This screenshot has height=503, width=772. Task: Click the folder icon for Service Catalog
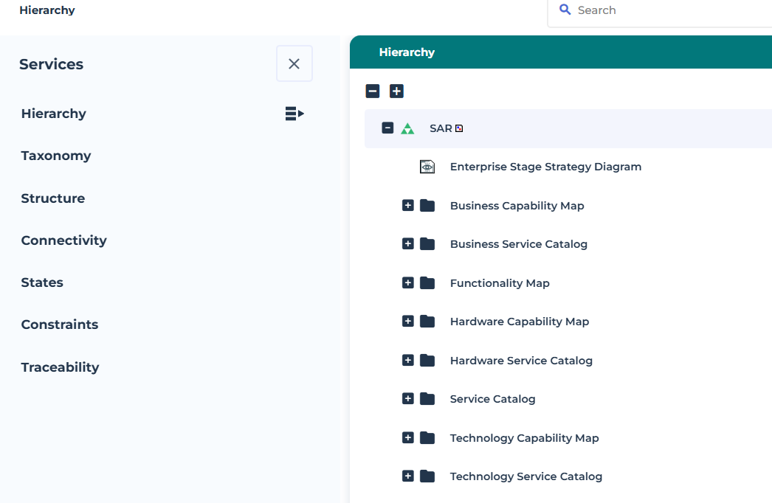[427, 399]
